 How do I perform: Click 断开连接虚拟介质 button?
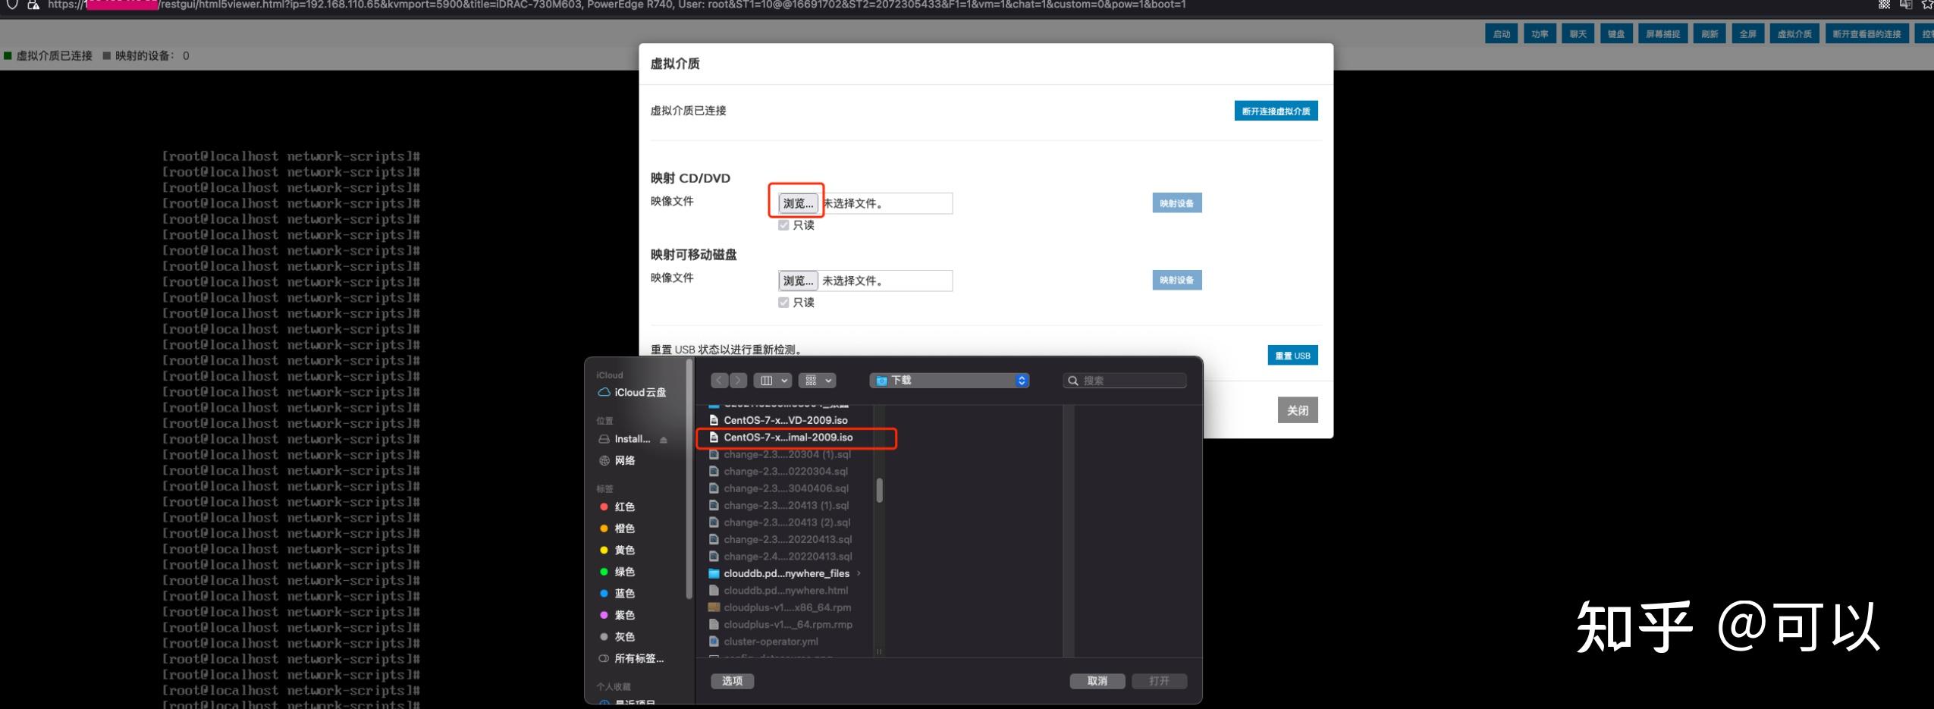coord(1276,111)
